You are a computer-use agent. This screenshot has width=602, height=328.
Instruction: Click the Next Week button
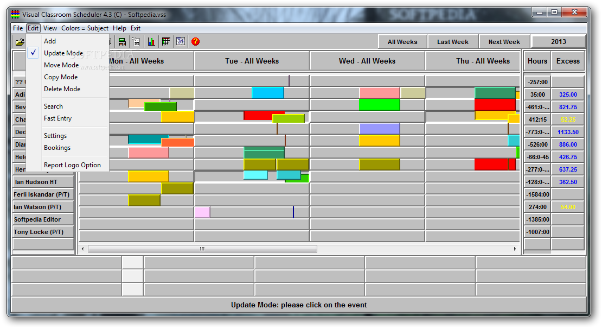[504, 42]
